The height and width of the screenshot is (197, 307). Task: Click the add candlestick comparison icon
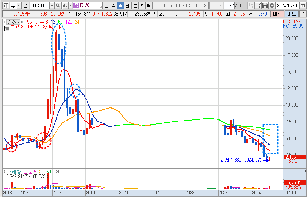click(x=251, y=5)
